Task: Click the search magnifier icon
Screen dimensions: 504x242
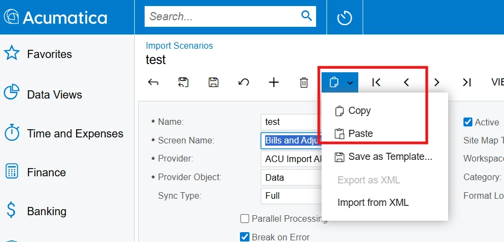Action: (306, 15)
